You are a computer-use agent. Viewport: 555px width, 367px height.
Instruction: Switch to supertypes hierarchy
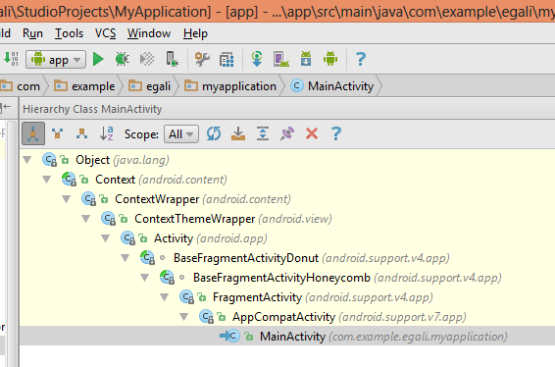tap(57, 133)
